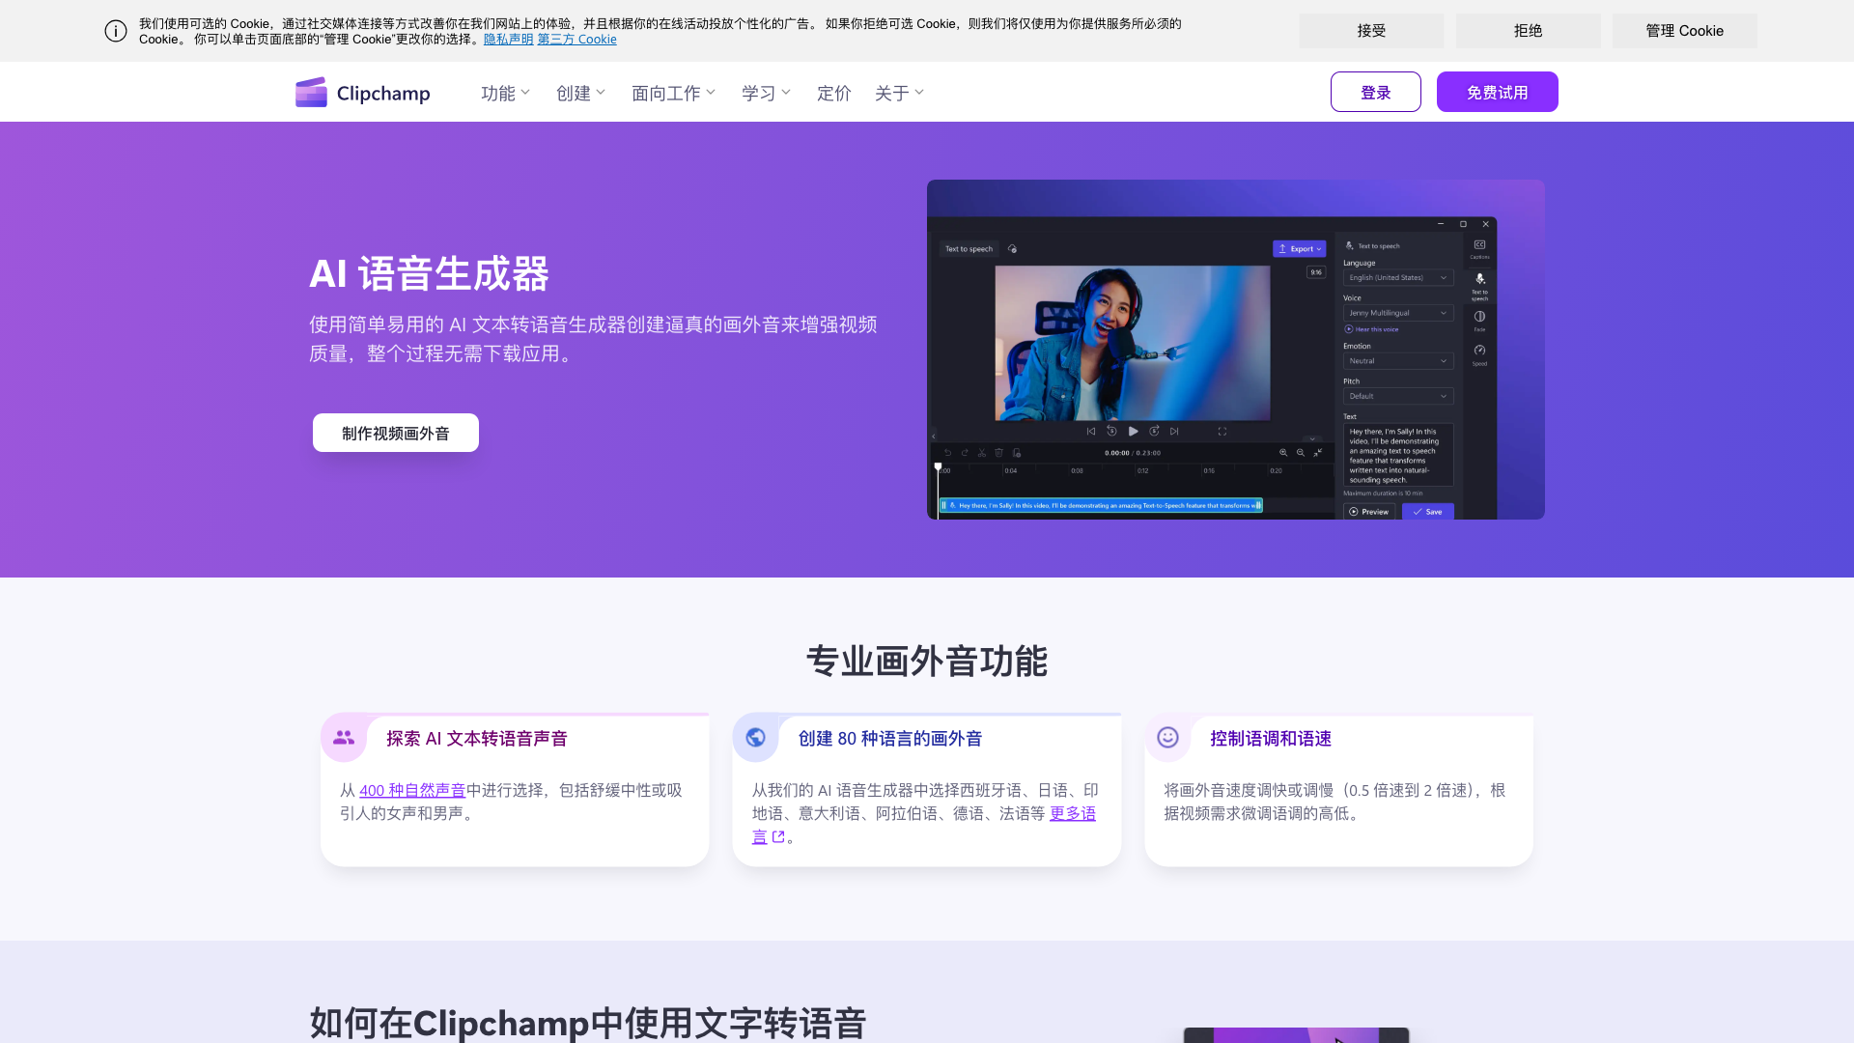This screenshot has height=1043, width=1854.
Task: Click the 创建 80 种语言的画外音 card heading
Action: point(890,739)
